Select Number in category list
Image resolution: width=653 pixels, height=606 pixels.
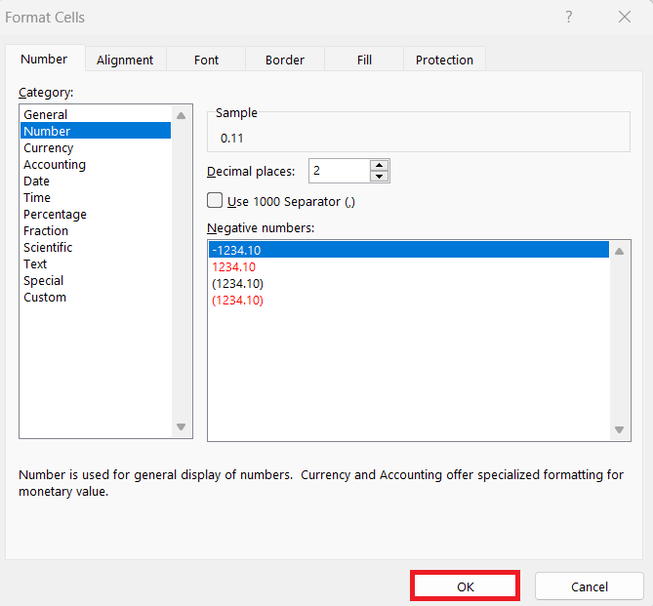coord(96,131)
